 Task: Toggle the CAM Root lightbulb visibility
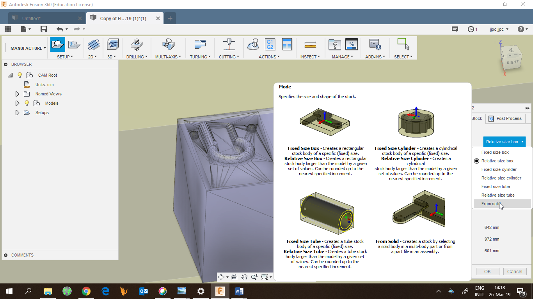coord(20,75)
